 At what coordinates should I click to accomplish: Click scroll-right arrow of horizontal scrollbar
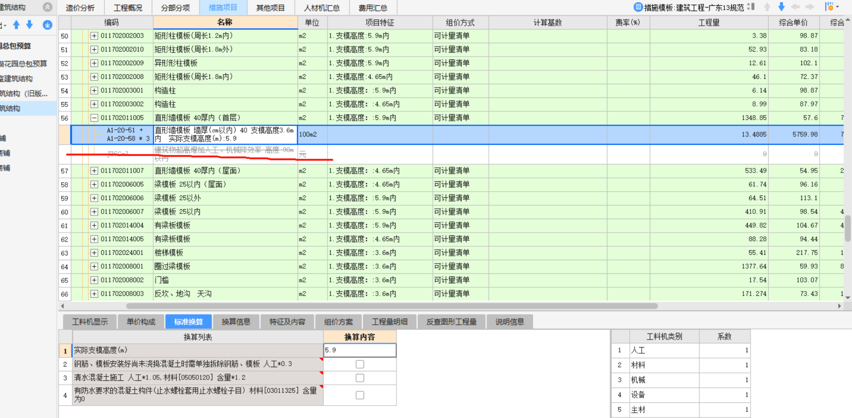click(x=840, y=306)
